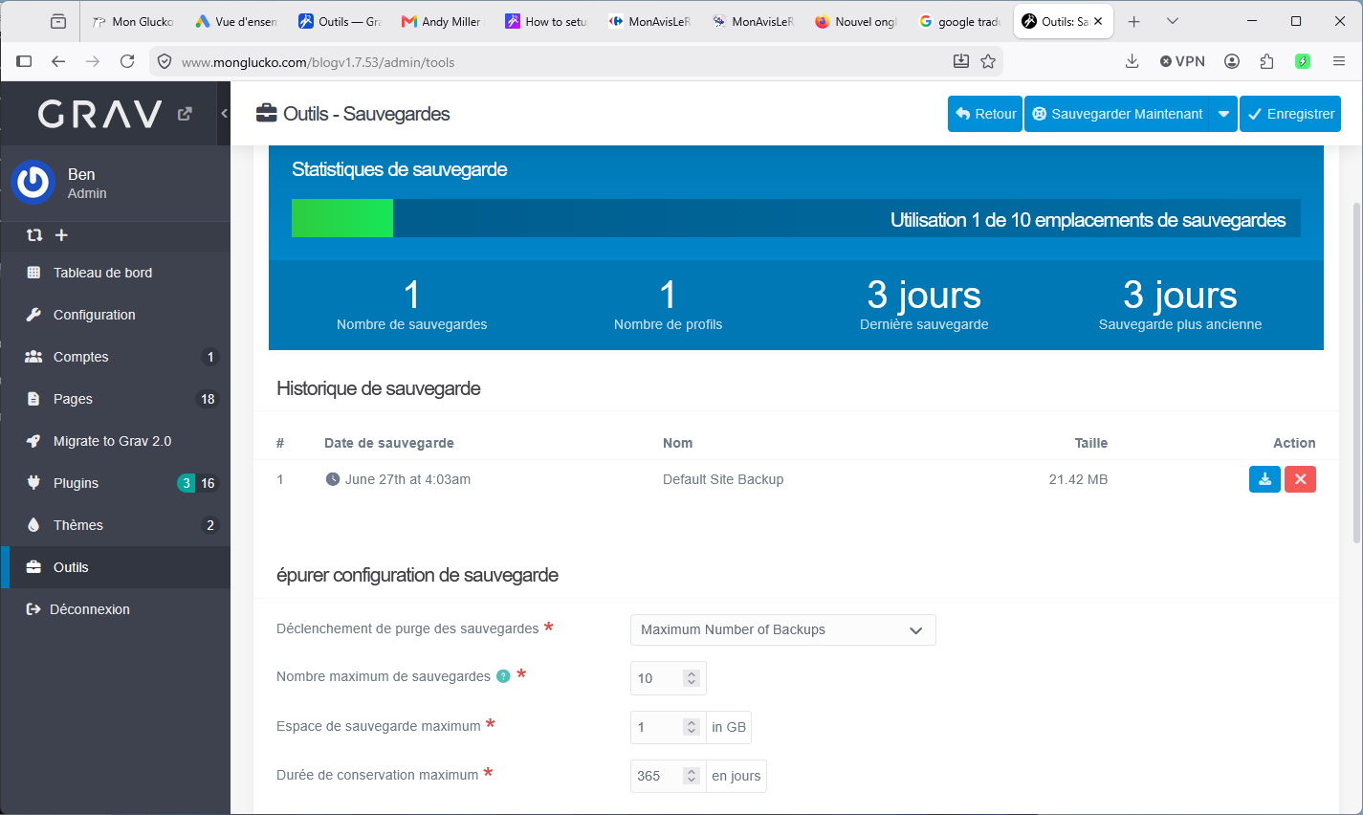Open Tableau de bord
This screenshot has width=1363, height=815.
point(116,273)
